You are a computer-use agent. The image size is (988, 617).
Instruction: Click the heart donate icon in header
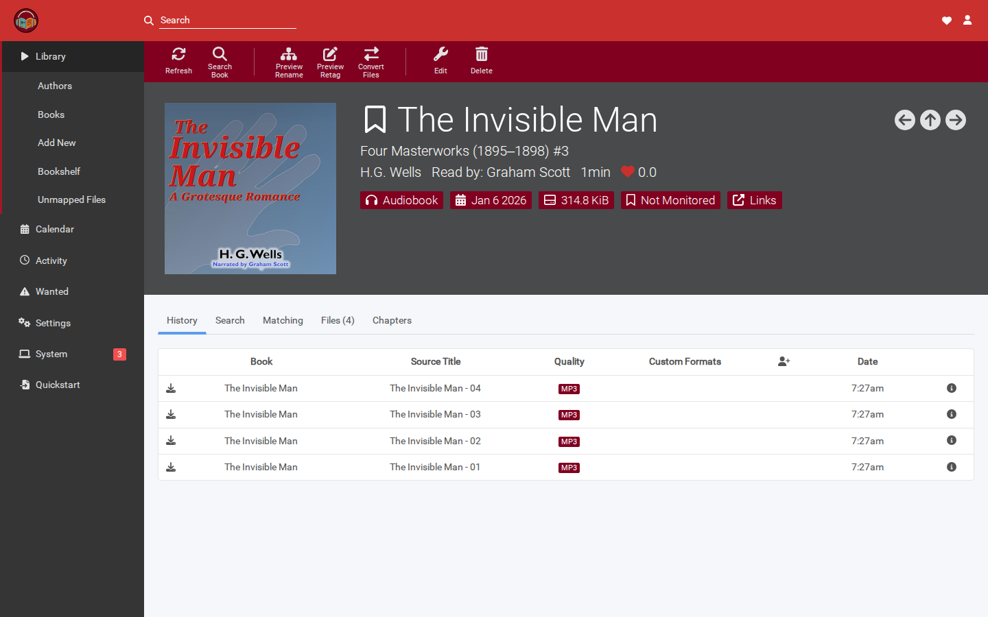click(947, 21)
